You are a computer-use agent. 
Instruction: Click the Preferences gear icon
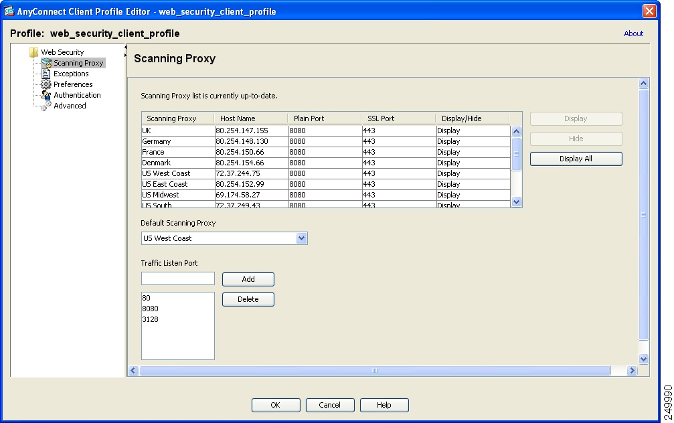[x=46, y=84]
